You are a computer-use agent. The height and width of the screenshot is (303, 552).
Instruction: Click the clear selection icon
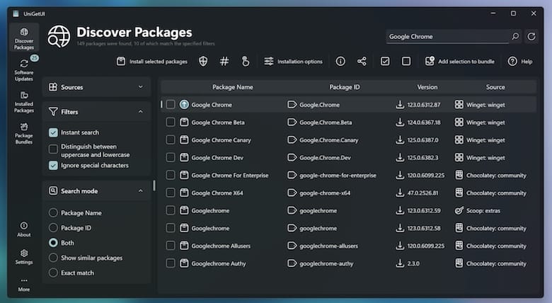tap(406, 62)
